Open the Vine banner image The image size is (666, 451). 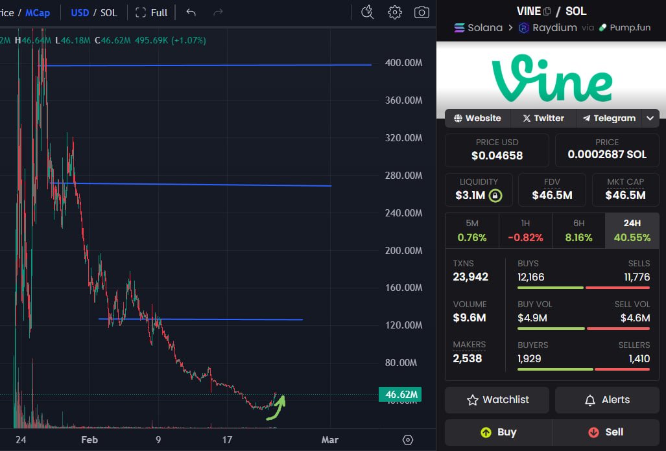[551, 79]
